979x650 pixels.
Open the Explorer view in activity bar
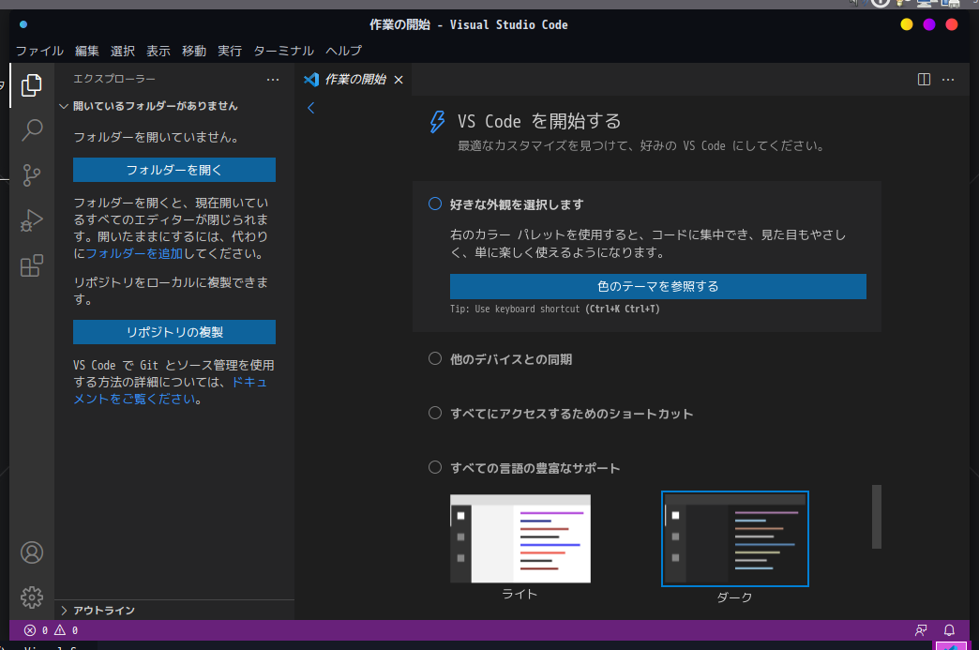tap(31, 85)
